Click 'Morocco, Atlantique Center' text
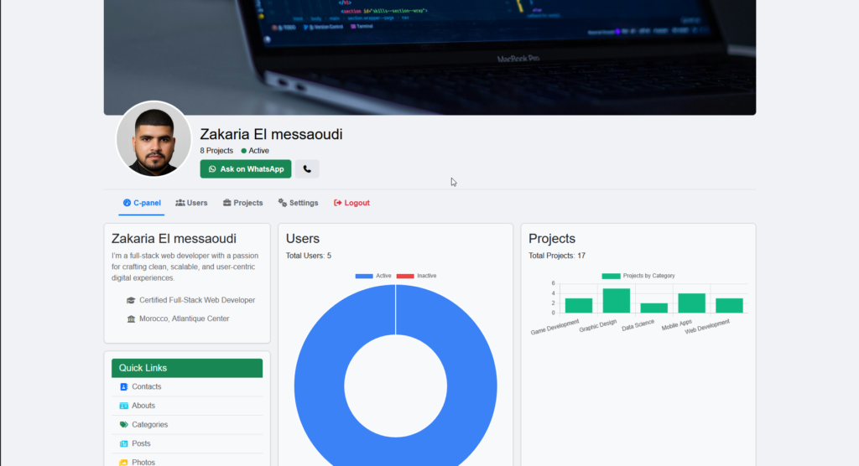Viewport: 859px width, 466px height. (x=184, y=318)
